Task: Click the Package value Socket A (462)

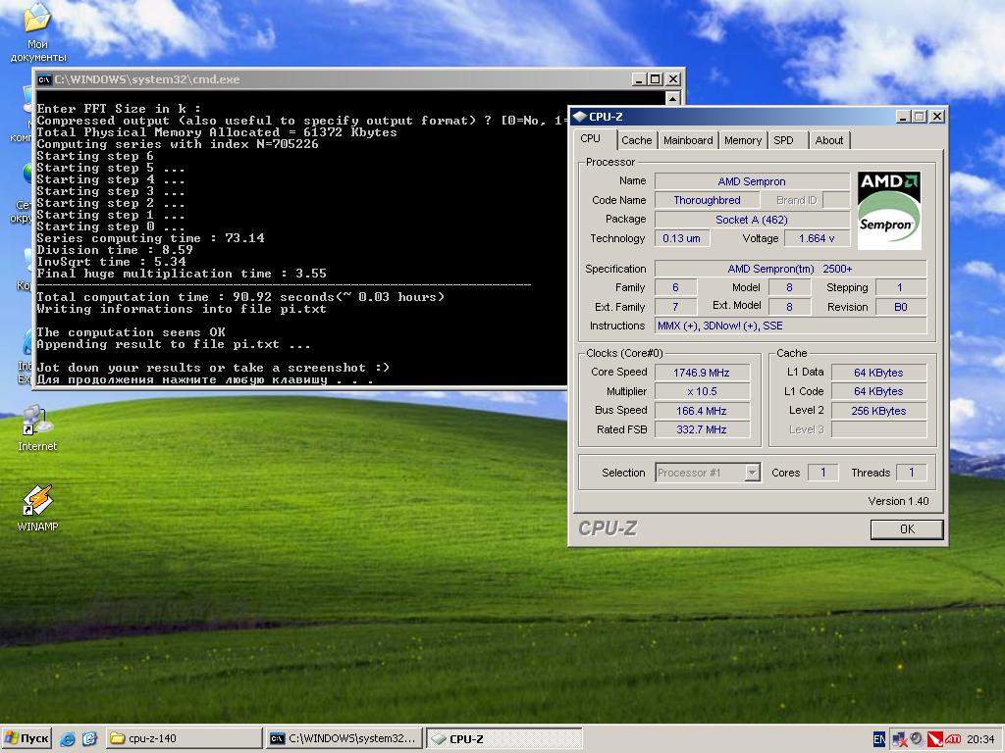Action: pos(752,220)
